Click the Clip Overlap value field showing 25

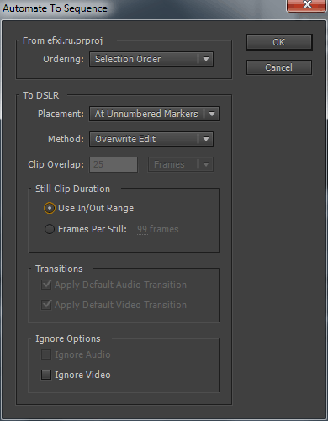click(114, 164)
